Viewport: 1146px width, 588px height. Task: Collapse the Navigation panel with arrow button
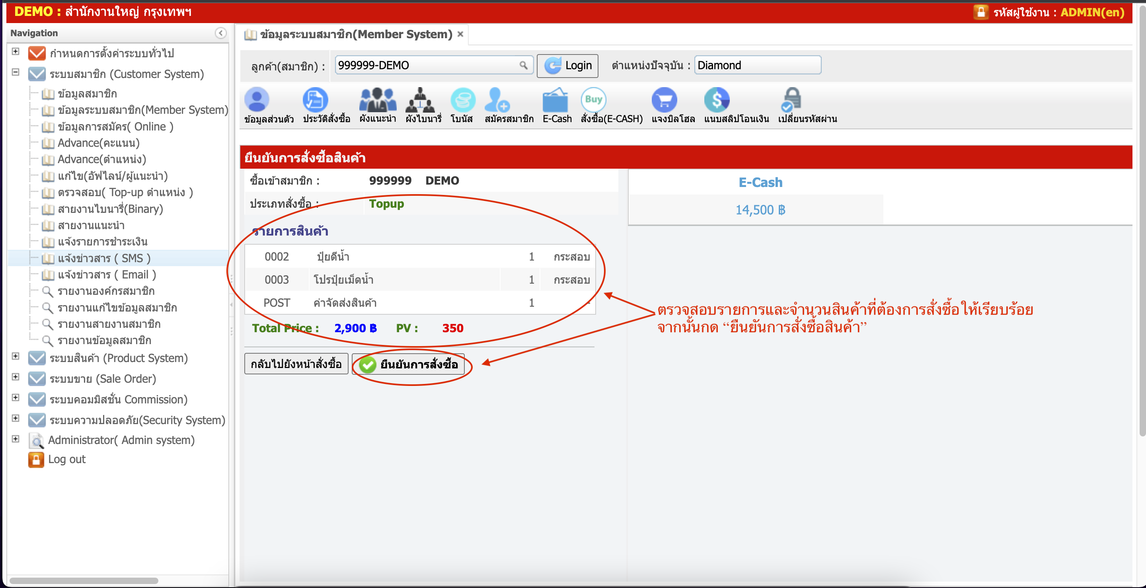tap(221, 33)
